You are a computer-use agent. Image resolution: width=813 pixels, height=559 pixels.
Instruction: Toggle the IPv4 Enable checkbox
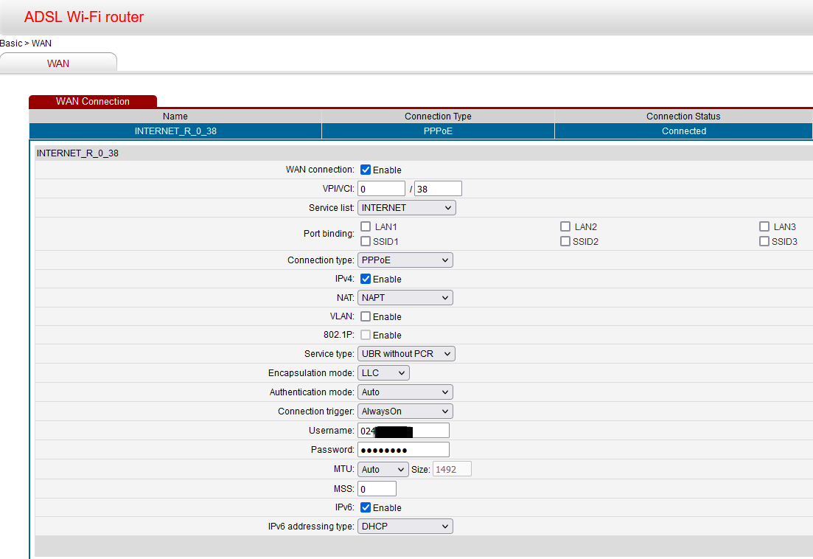point(366,279)
